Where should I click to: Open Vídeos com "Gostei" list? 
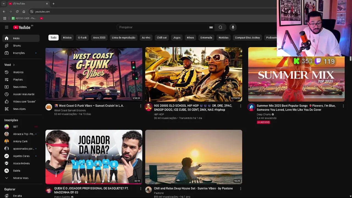click(x=21, y=101)
